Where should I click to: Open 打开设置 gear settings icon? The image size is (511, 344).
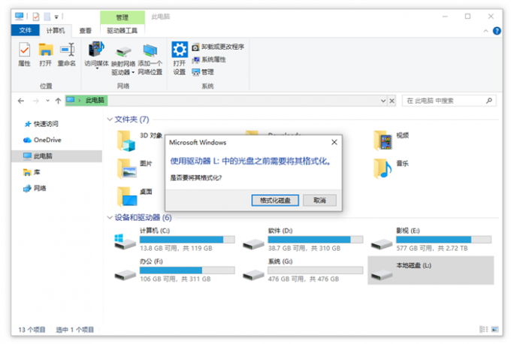(180, 58)
